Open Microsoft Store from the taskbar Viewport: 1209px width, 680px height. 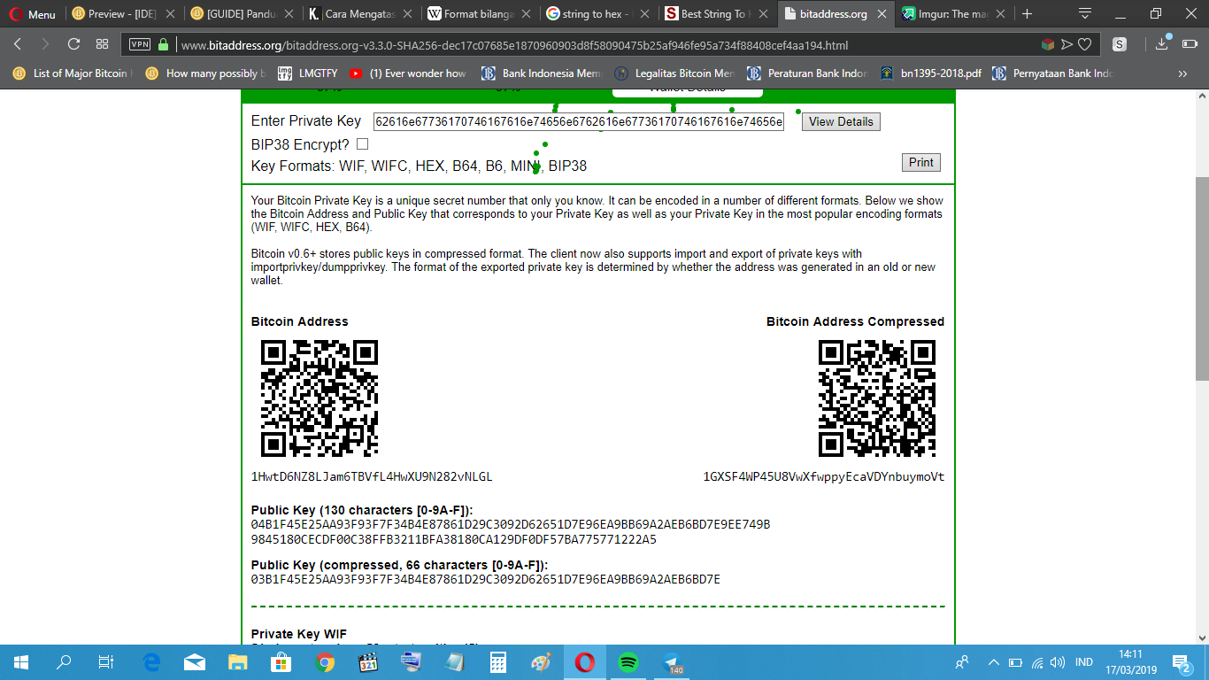click(x=281, y=661)
